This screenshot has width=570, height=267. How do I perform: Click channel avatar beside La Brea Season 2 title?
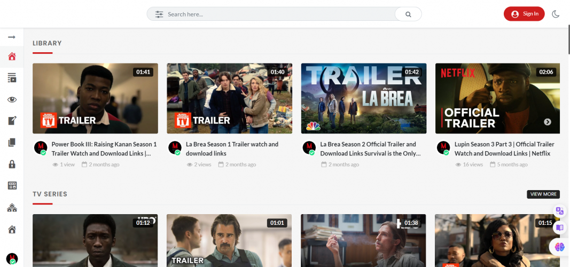(309, 148)
